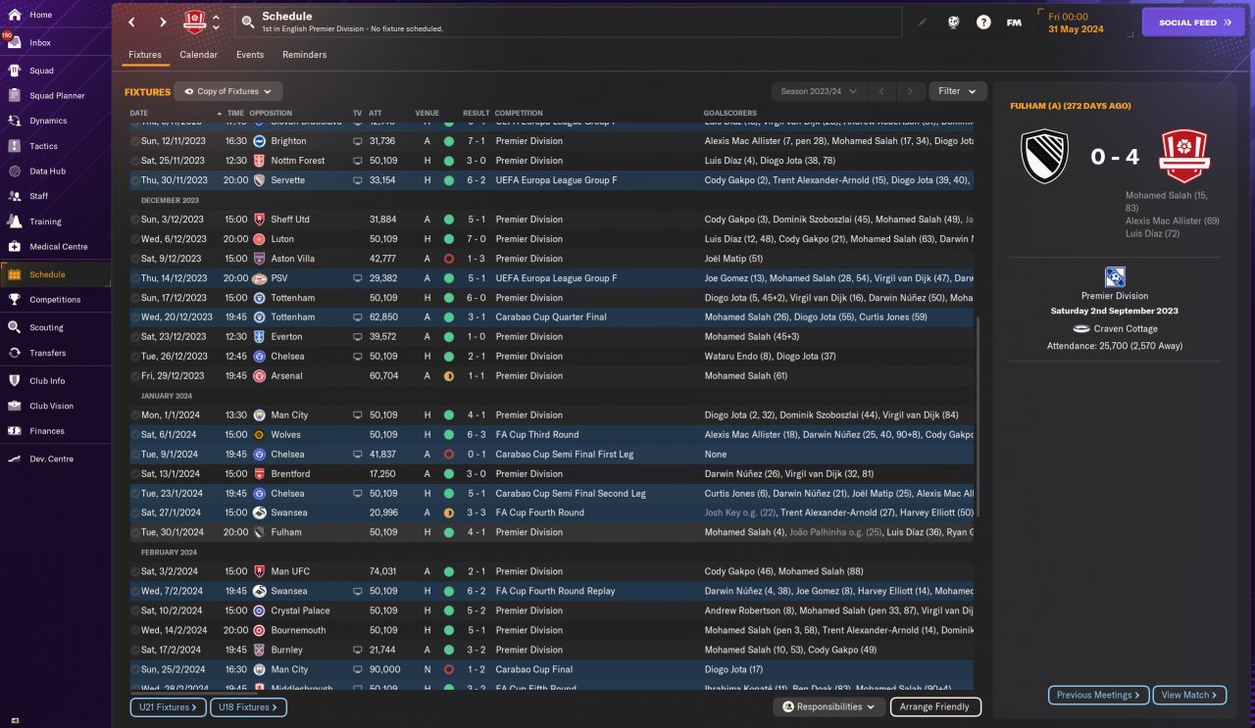Viewport: 1255px width, 728px height.
Task: Open the Inbox icon in sidebar
Action: tap(14, 43)
